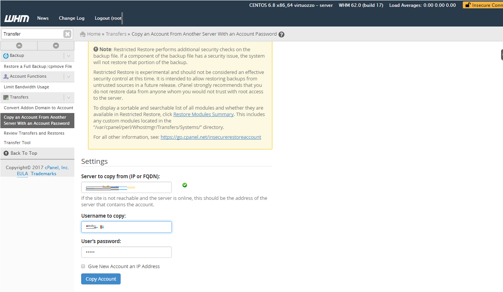Collapse all sidebar sections with up arrow
This screenshot has width=503, height=292.
[19, 46]
